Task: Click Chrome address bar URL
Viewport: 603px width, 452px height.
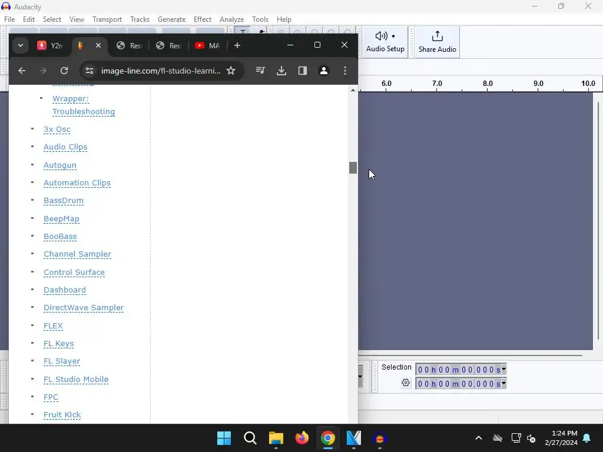Action: (x=161, y=71)
